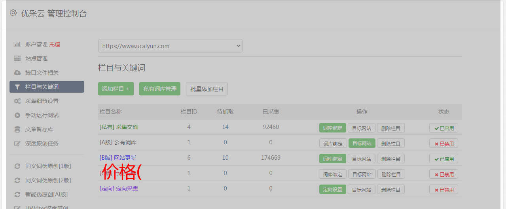Open the [B版] 网站更新 column link
The height and width of the screenshot is (209, 506).
tap(118, 158)
